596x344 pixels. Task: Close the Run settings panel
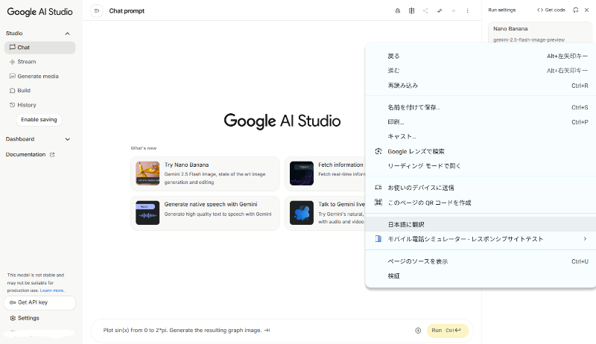click(x=586, y=10)
